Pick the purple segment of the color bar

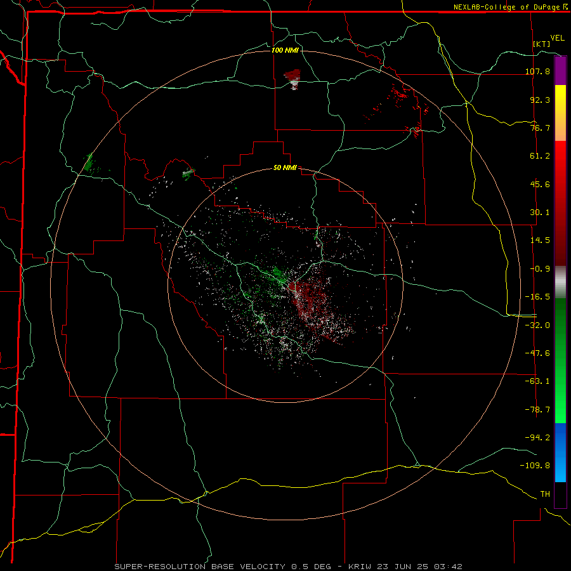tap(560, 70)
